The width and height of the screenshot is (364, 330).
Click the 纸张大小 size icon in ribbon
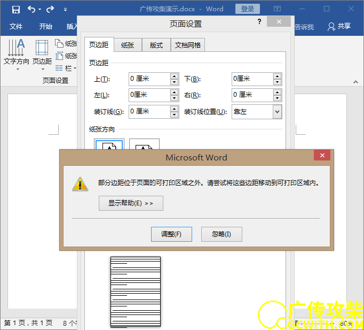(x=59, y=56)
